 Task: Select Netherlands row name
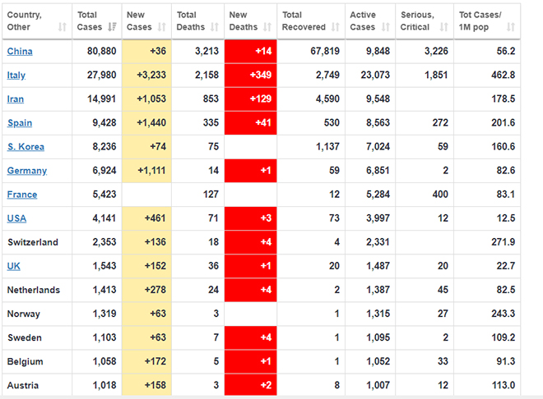coord(34,290)
